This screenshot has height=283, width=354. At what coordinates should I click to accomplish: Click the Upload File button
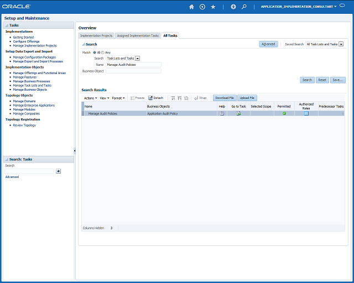click(x=247, y=98)
